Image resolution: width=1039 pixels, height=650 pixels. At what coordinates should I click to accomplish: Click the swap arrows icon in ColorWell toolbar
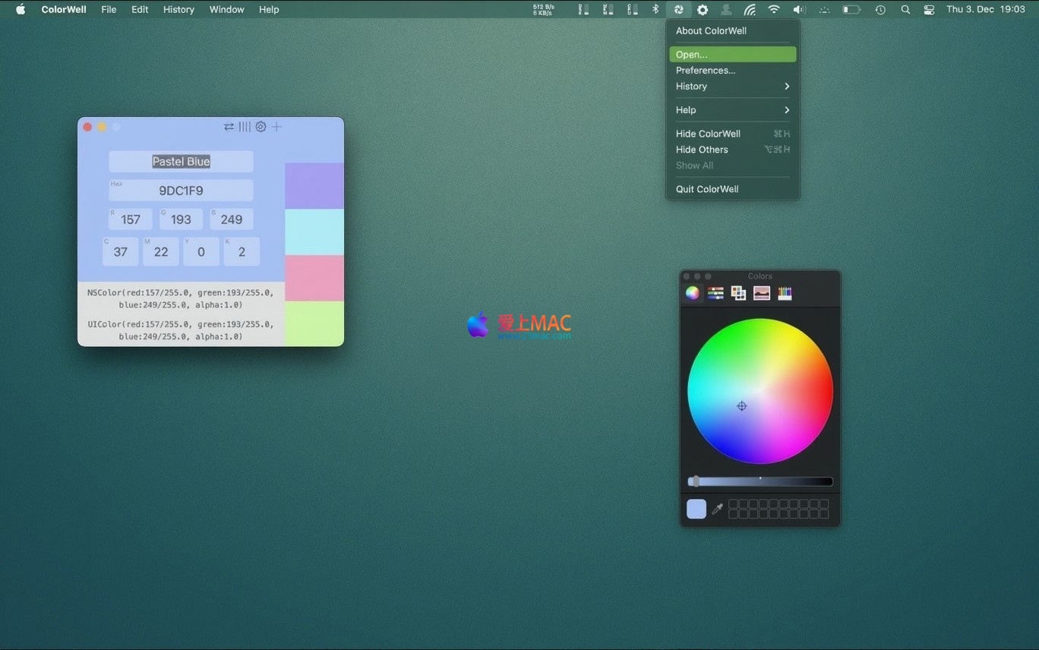tap(229, 127)
